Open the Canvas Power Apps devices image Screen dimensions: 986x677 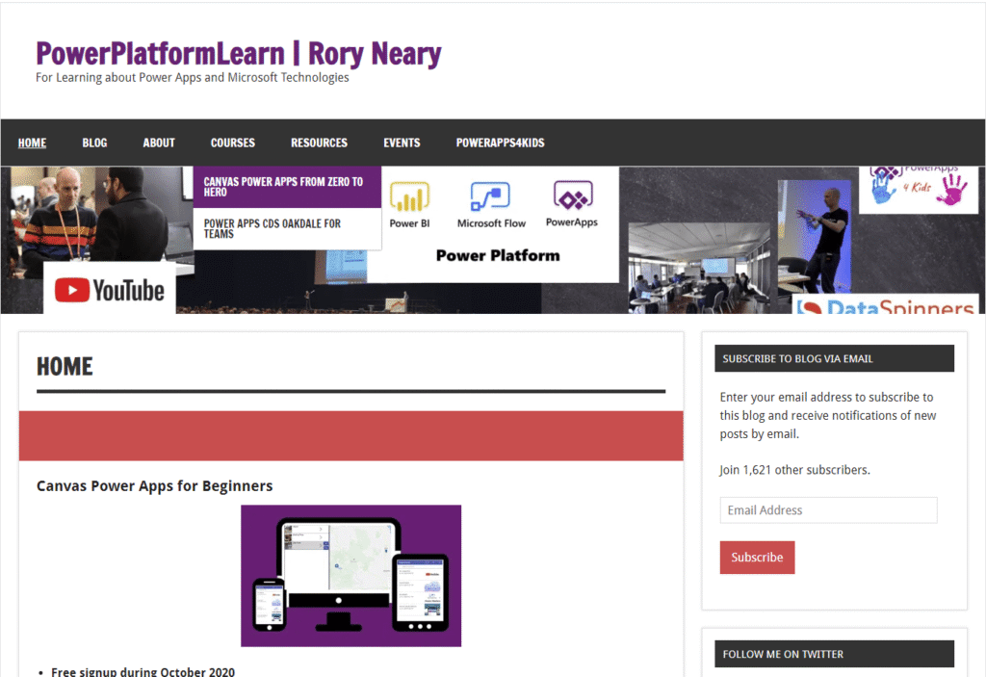point(350,576)
